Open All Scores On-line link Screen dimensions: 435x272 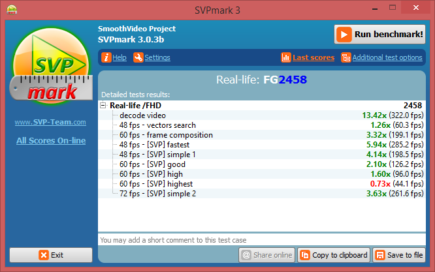pyautogui.click(x=51, y=140)
